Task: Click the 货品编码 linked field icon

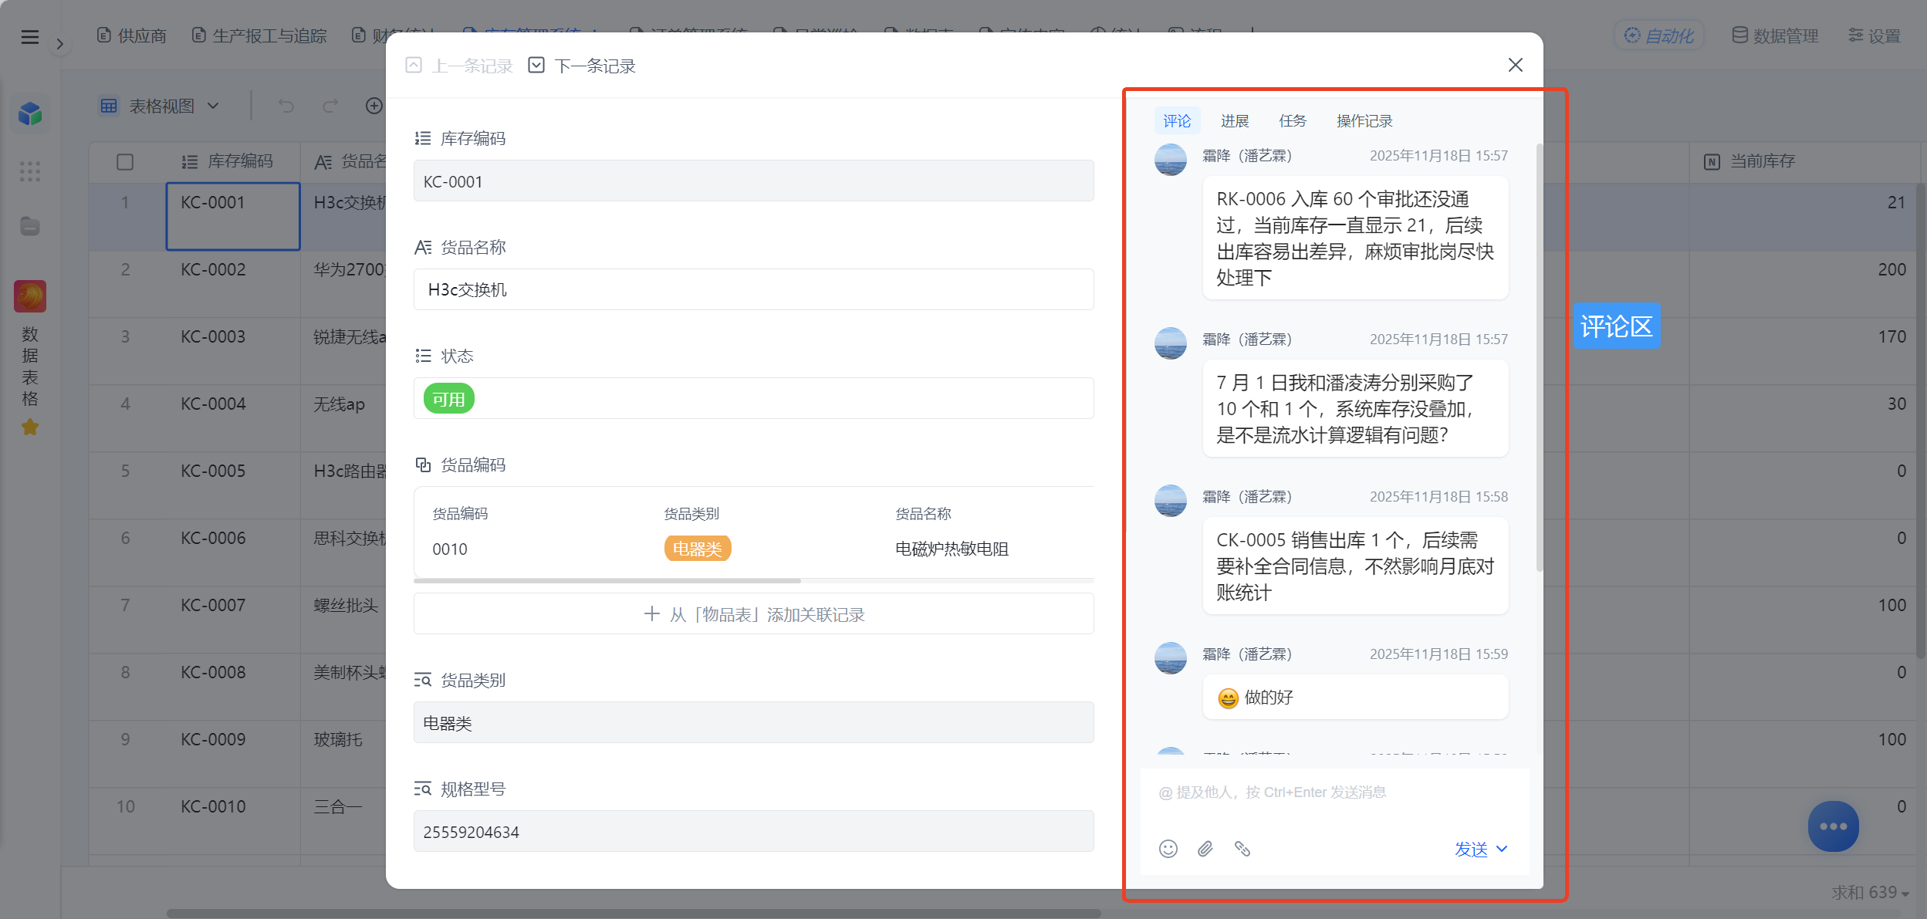Action: click(x=423, y=465)
